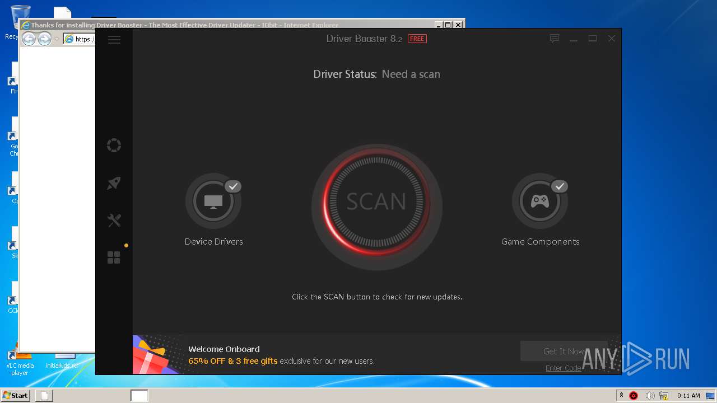This screenshot has width=717, height=403.
Task: Maximize the Driver Booster window
Action: coord(593,39)
